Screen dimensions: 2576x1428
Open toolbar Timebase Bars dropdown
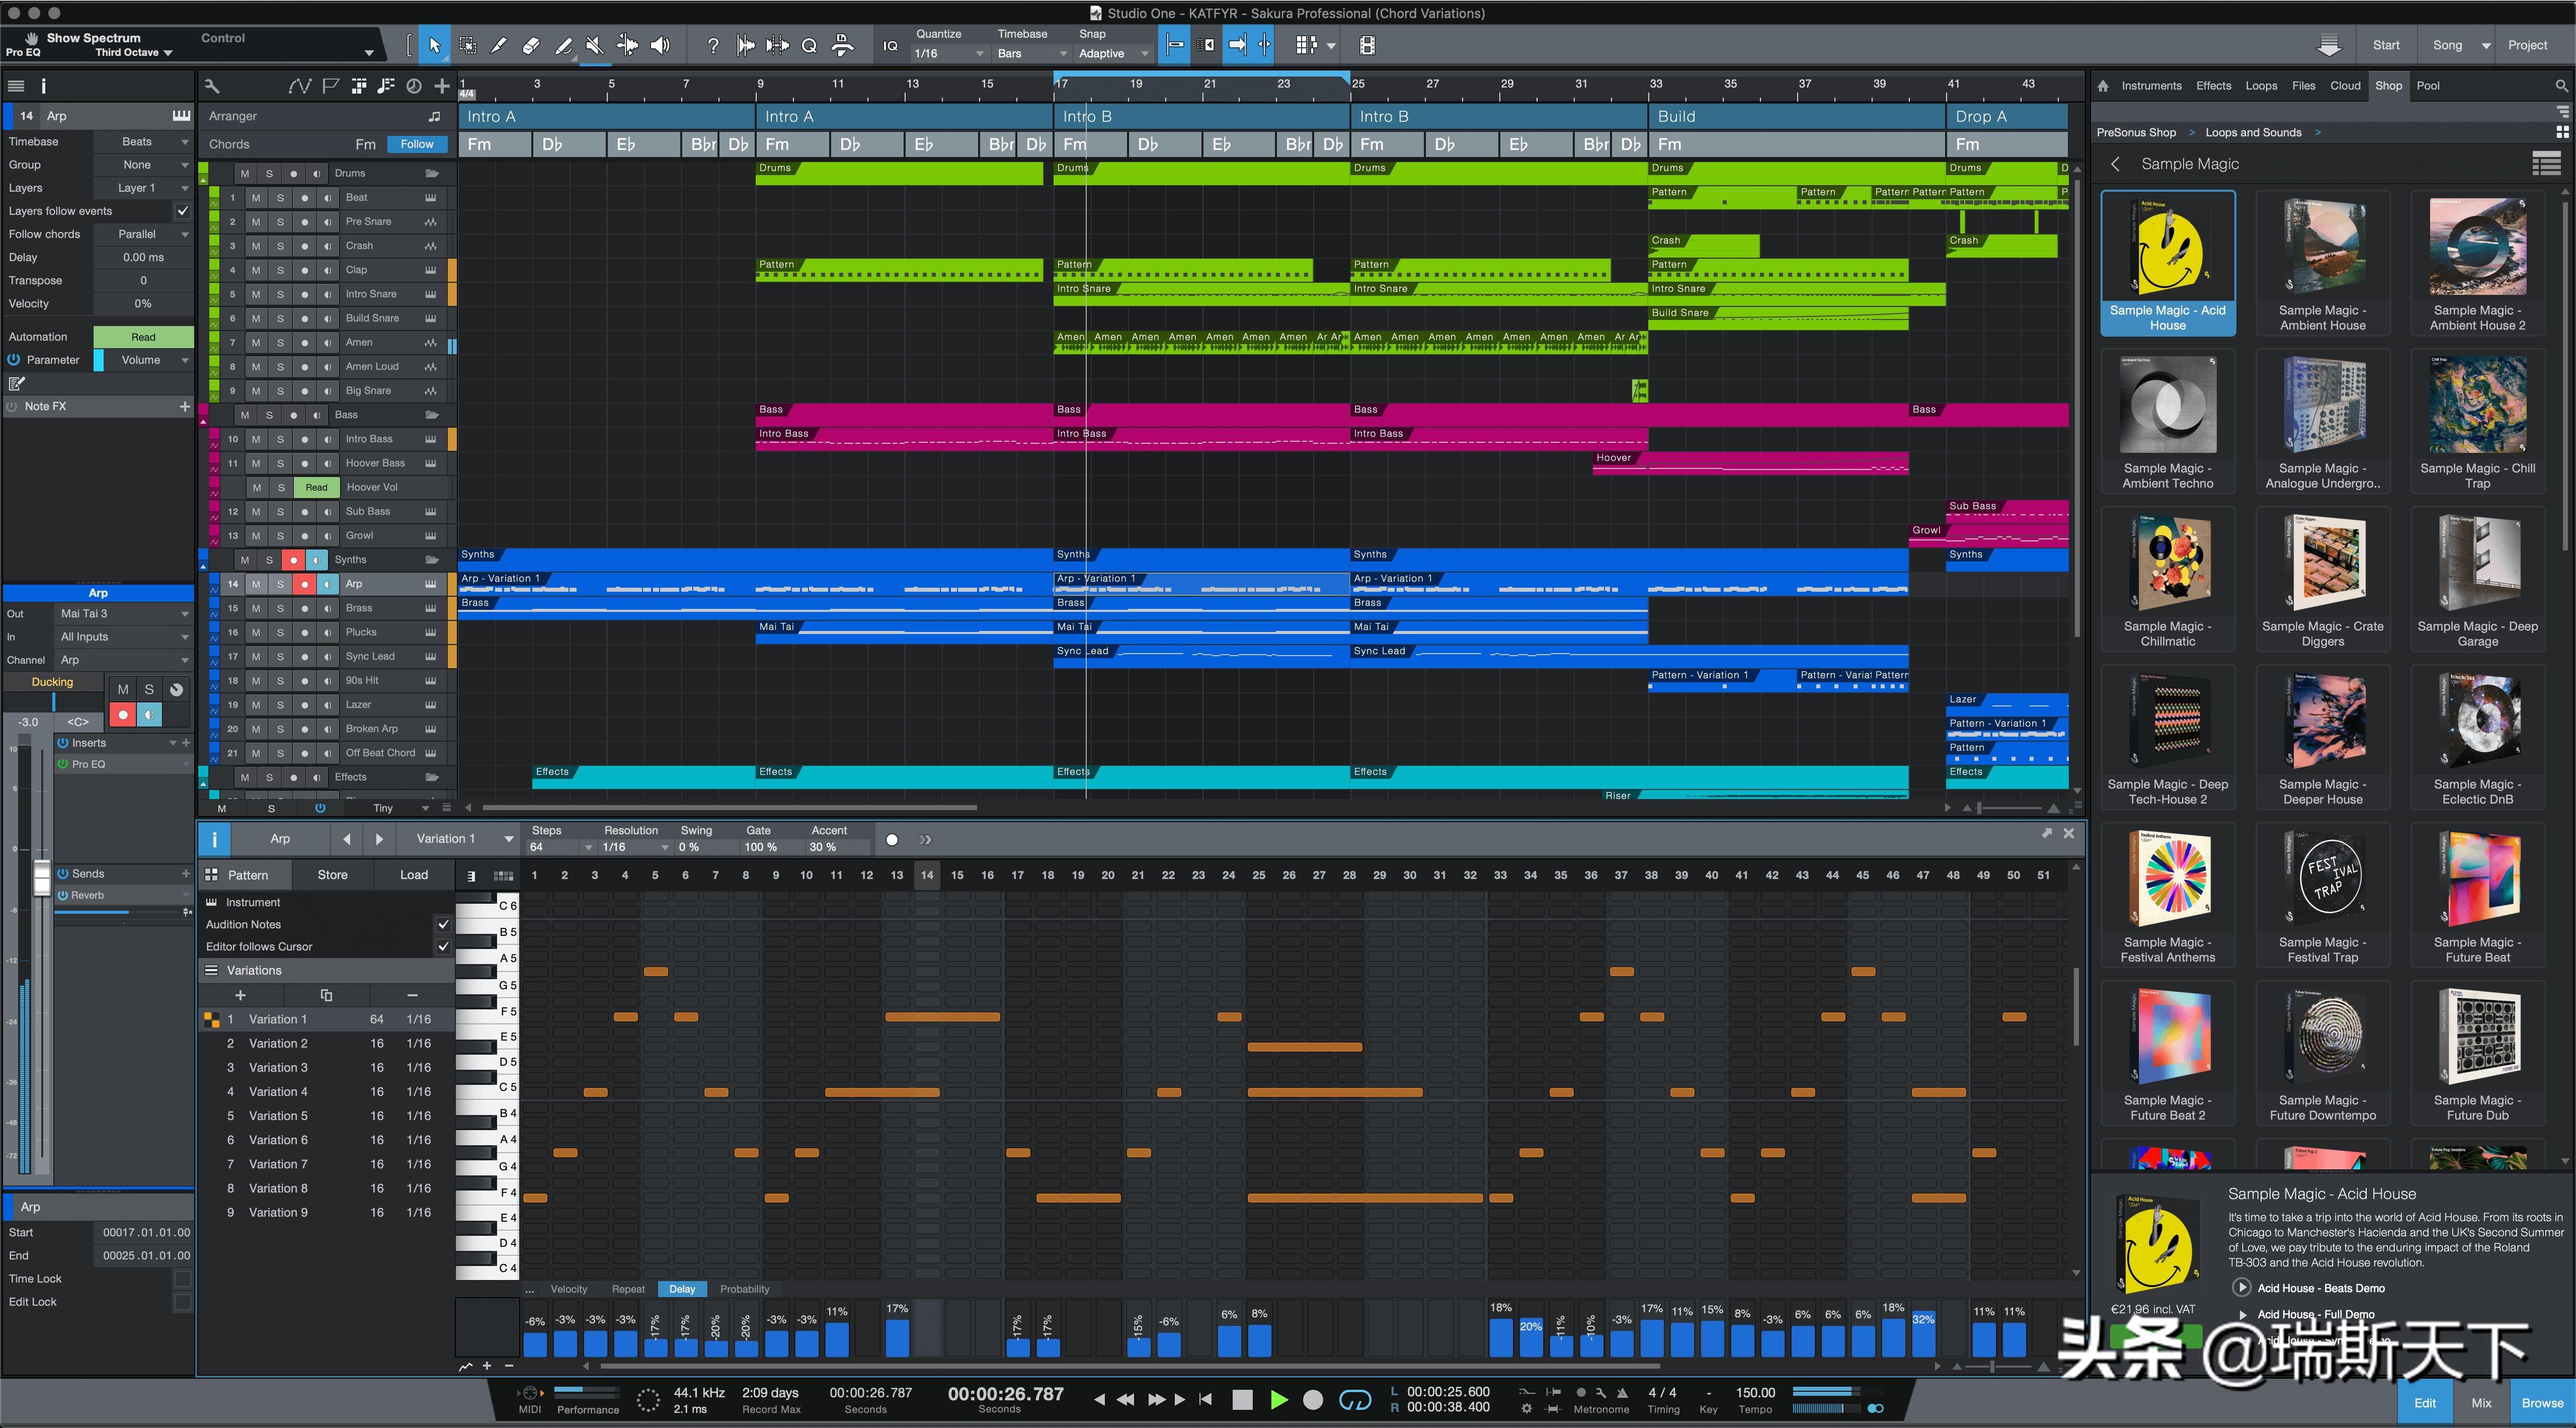(1031, 54)
